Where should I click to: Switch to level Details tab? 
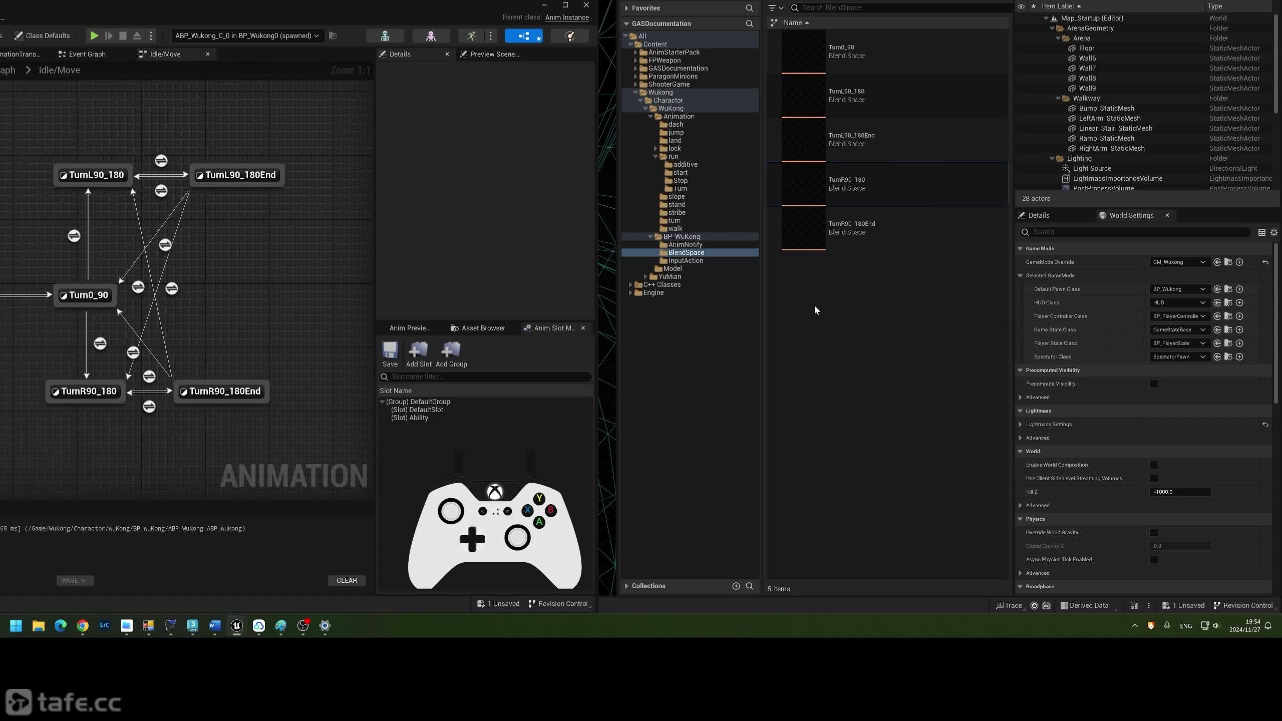[x=1034, y=215]
